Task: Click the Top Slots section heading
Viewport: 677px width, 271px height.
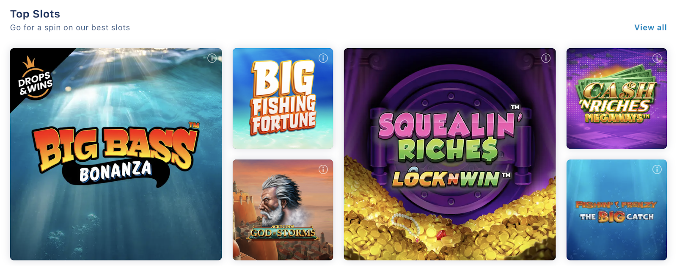Action: coord(35,14)
